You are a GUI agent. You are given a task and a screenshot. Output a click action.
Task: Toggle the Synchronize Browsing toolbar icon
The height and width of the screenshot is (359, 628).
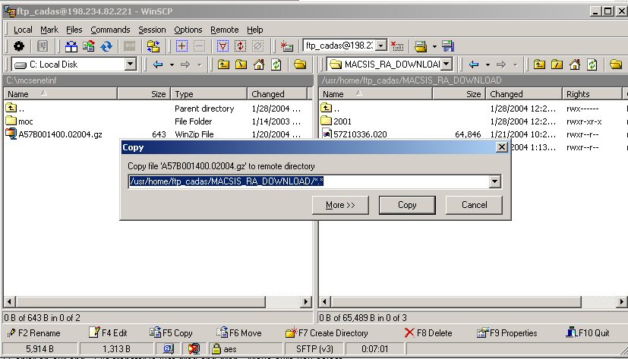153,46
